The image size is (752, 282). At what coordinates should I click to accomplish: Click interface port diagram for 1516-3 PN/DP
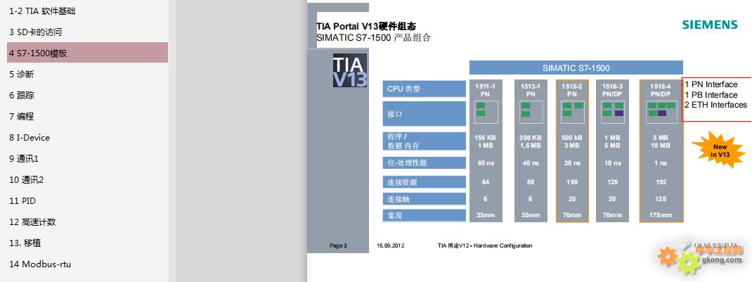pos(612,113)
